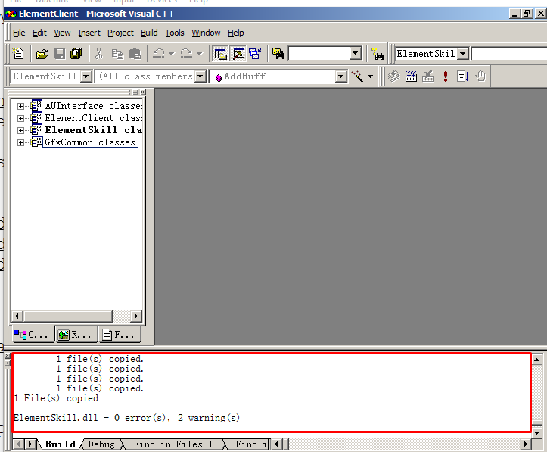Open the Redo history dropdown arrow
547x452 pixels.
200,54
